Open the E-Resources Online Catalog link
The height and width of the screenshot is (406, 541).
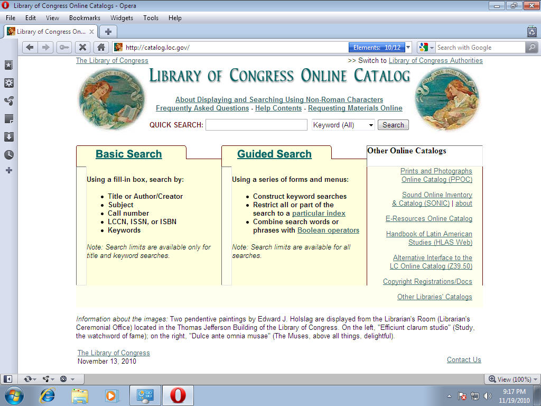coord(429,218)
